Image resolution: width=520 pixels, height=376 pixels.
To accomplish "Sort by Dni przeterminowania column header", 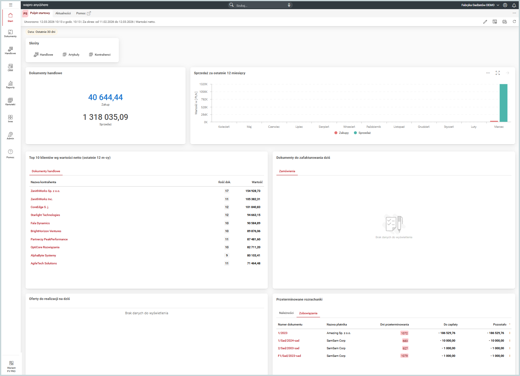I will [x=394, y=325].
